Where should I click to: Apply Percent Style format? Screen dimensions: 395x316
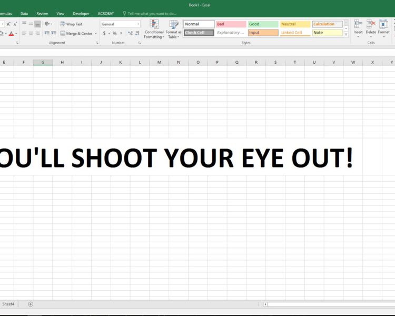tap(115, 33)
